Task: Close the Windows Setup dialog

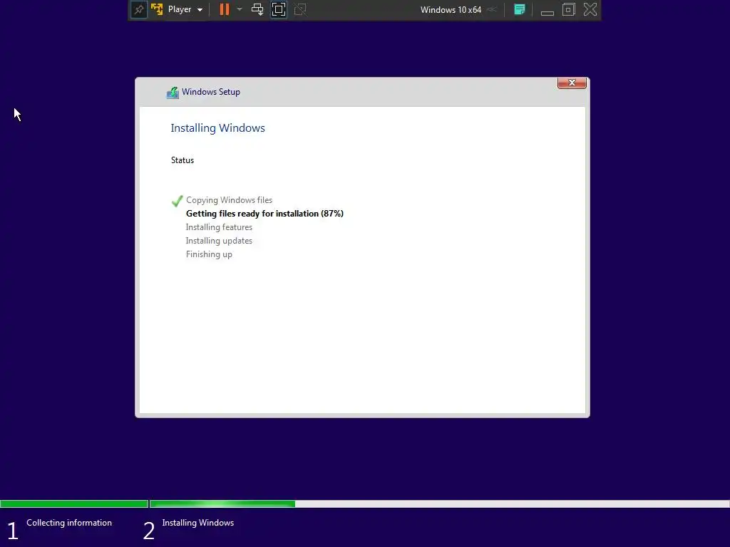Action: click(x=572, y=83)
